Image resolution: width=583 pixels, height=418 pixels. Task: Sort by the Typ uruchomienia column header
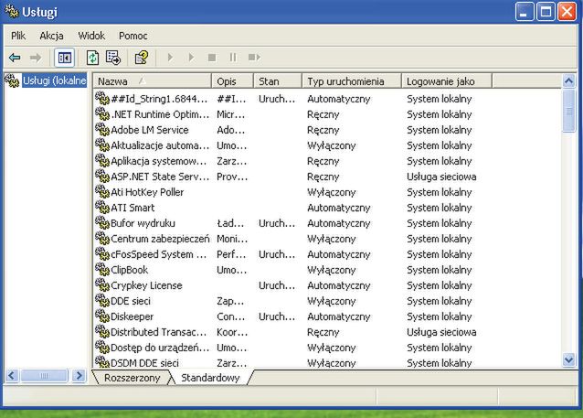(x=352, y=81)
